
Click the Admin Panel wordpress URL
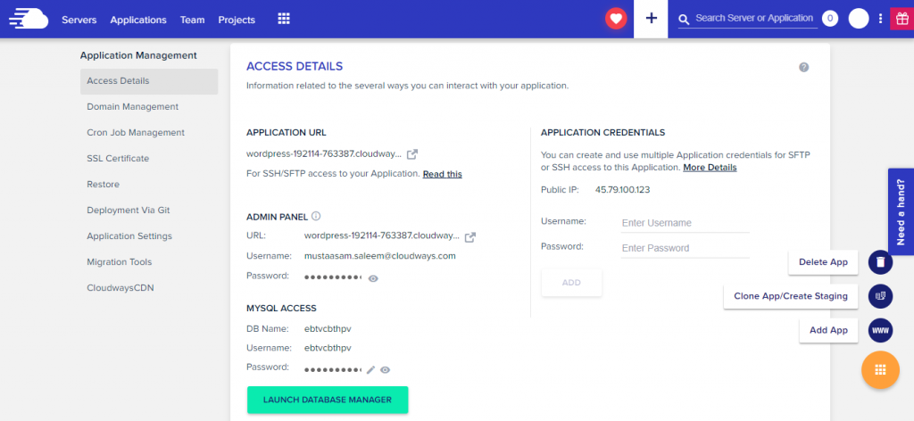(382, 236)
